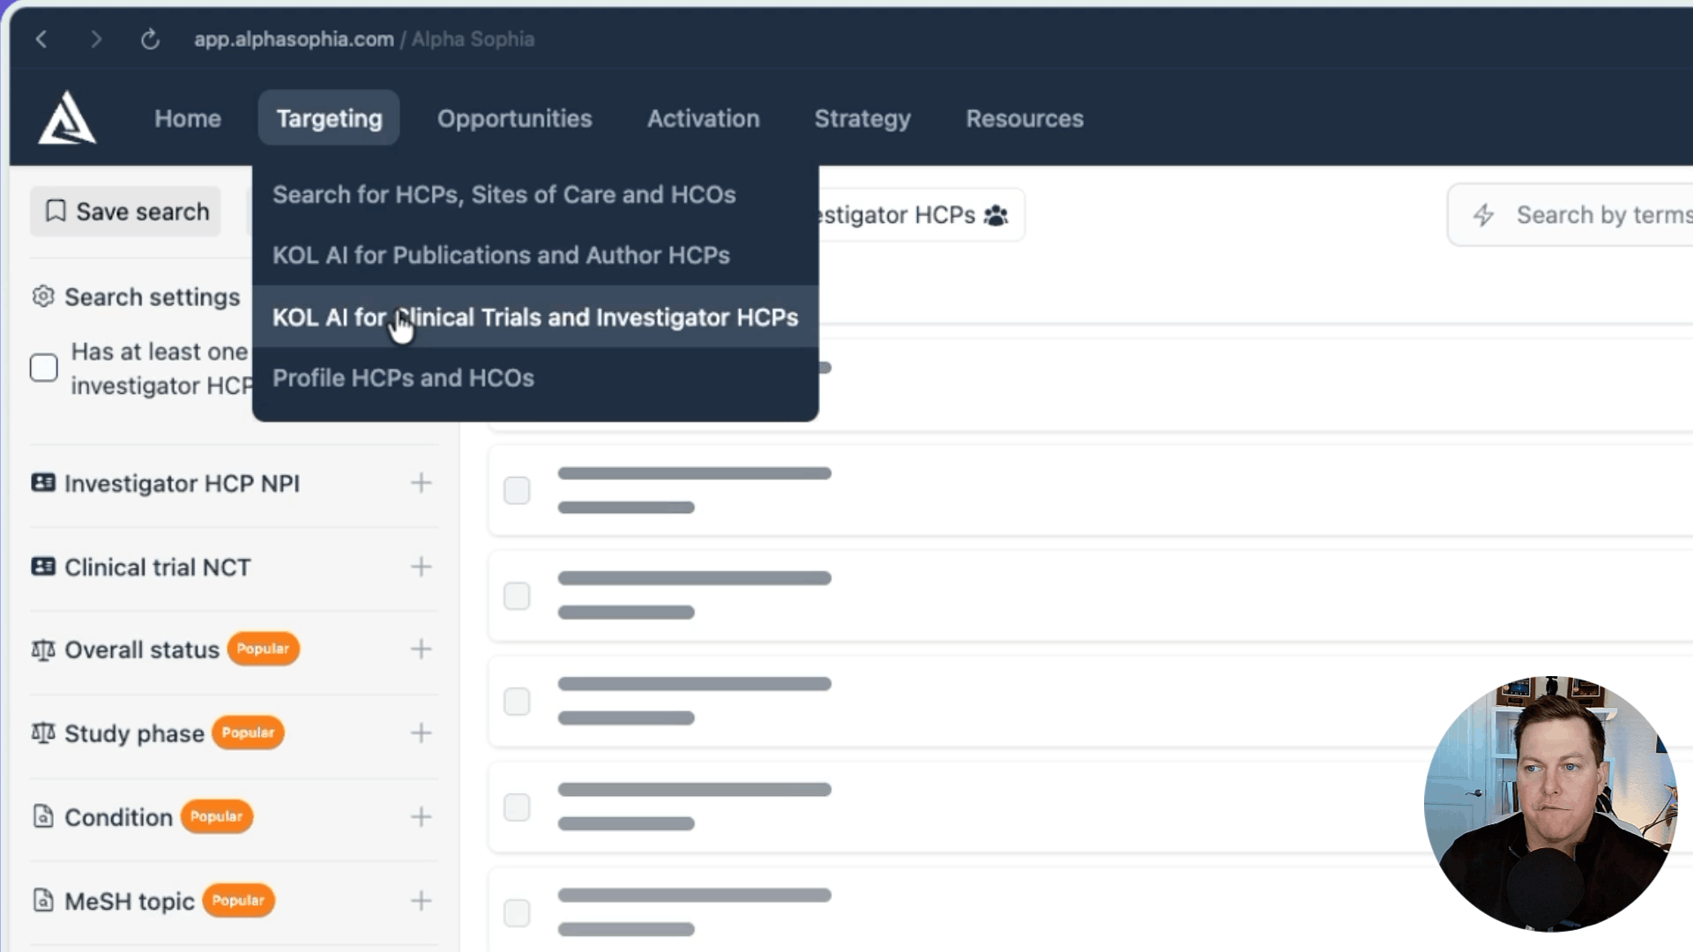The height and width of the screenshot is (952, 1693).
Task: Check the second loading result row checkbox
Action: coord(517,596)
